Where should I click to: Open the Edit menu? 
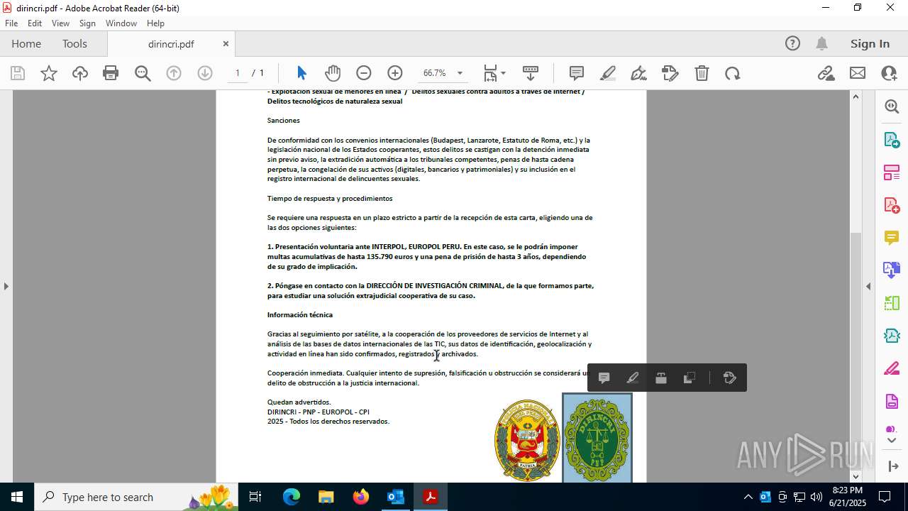click(35, 23)
